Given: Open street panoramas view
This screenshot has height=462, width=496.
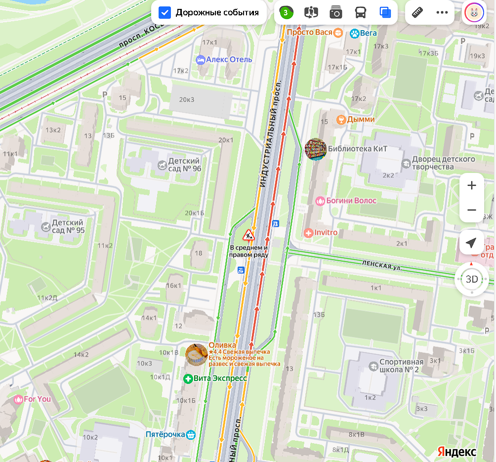Looking at the screenshot, I should (311, 12).
